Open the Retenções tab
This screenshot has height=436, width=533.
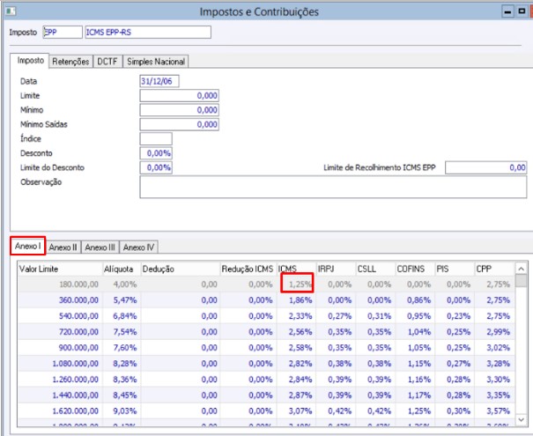70,62
